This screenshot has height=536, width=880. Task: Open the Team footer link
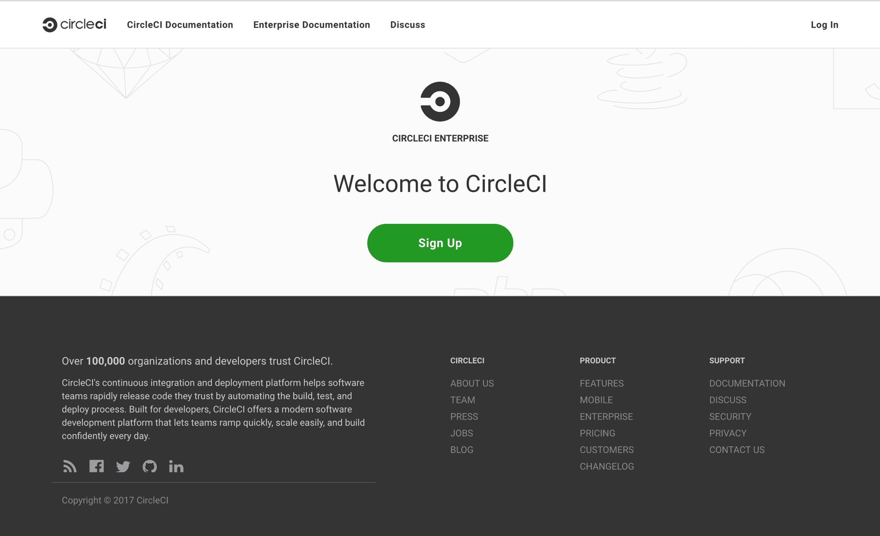(462, 400)
